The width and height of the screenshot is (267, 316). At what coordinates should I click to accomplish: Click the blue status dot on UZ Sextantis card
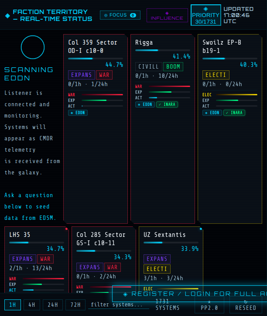coord(201,229)
